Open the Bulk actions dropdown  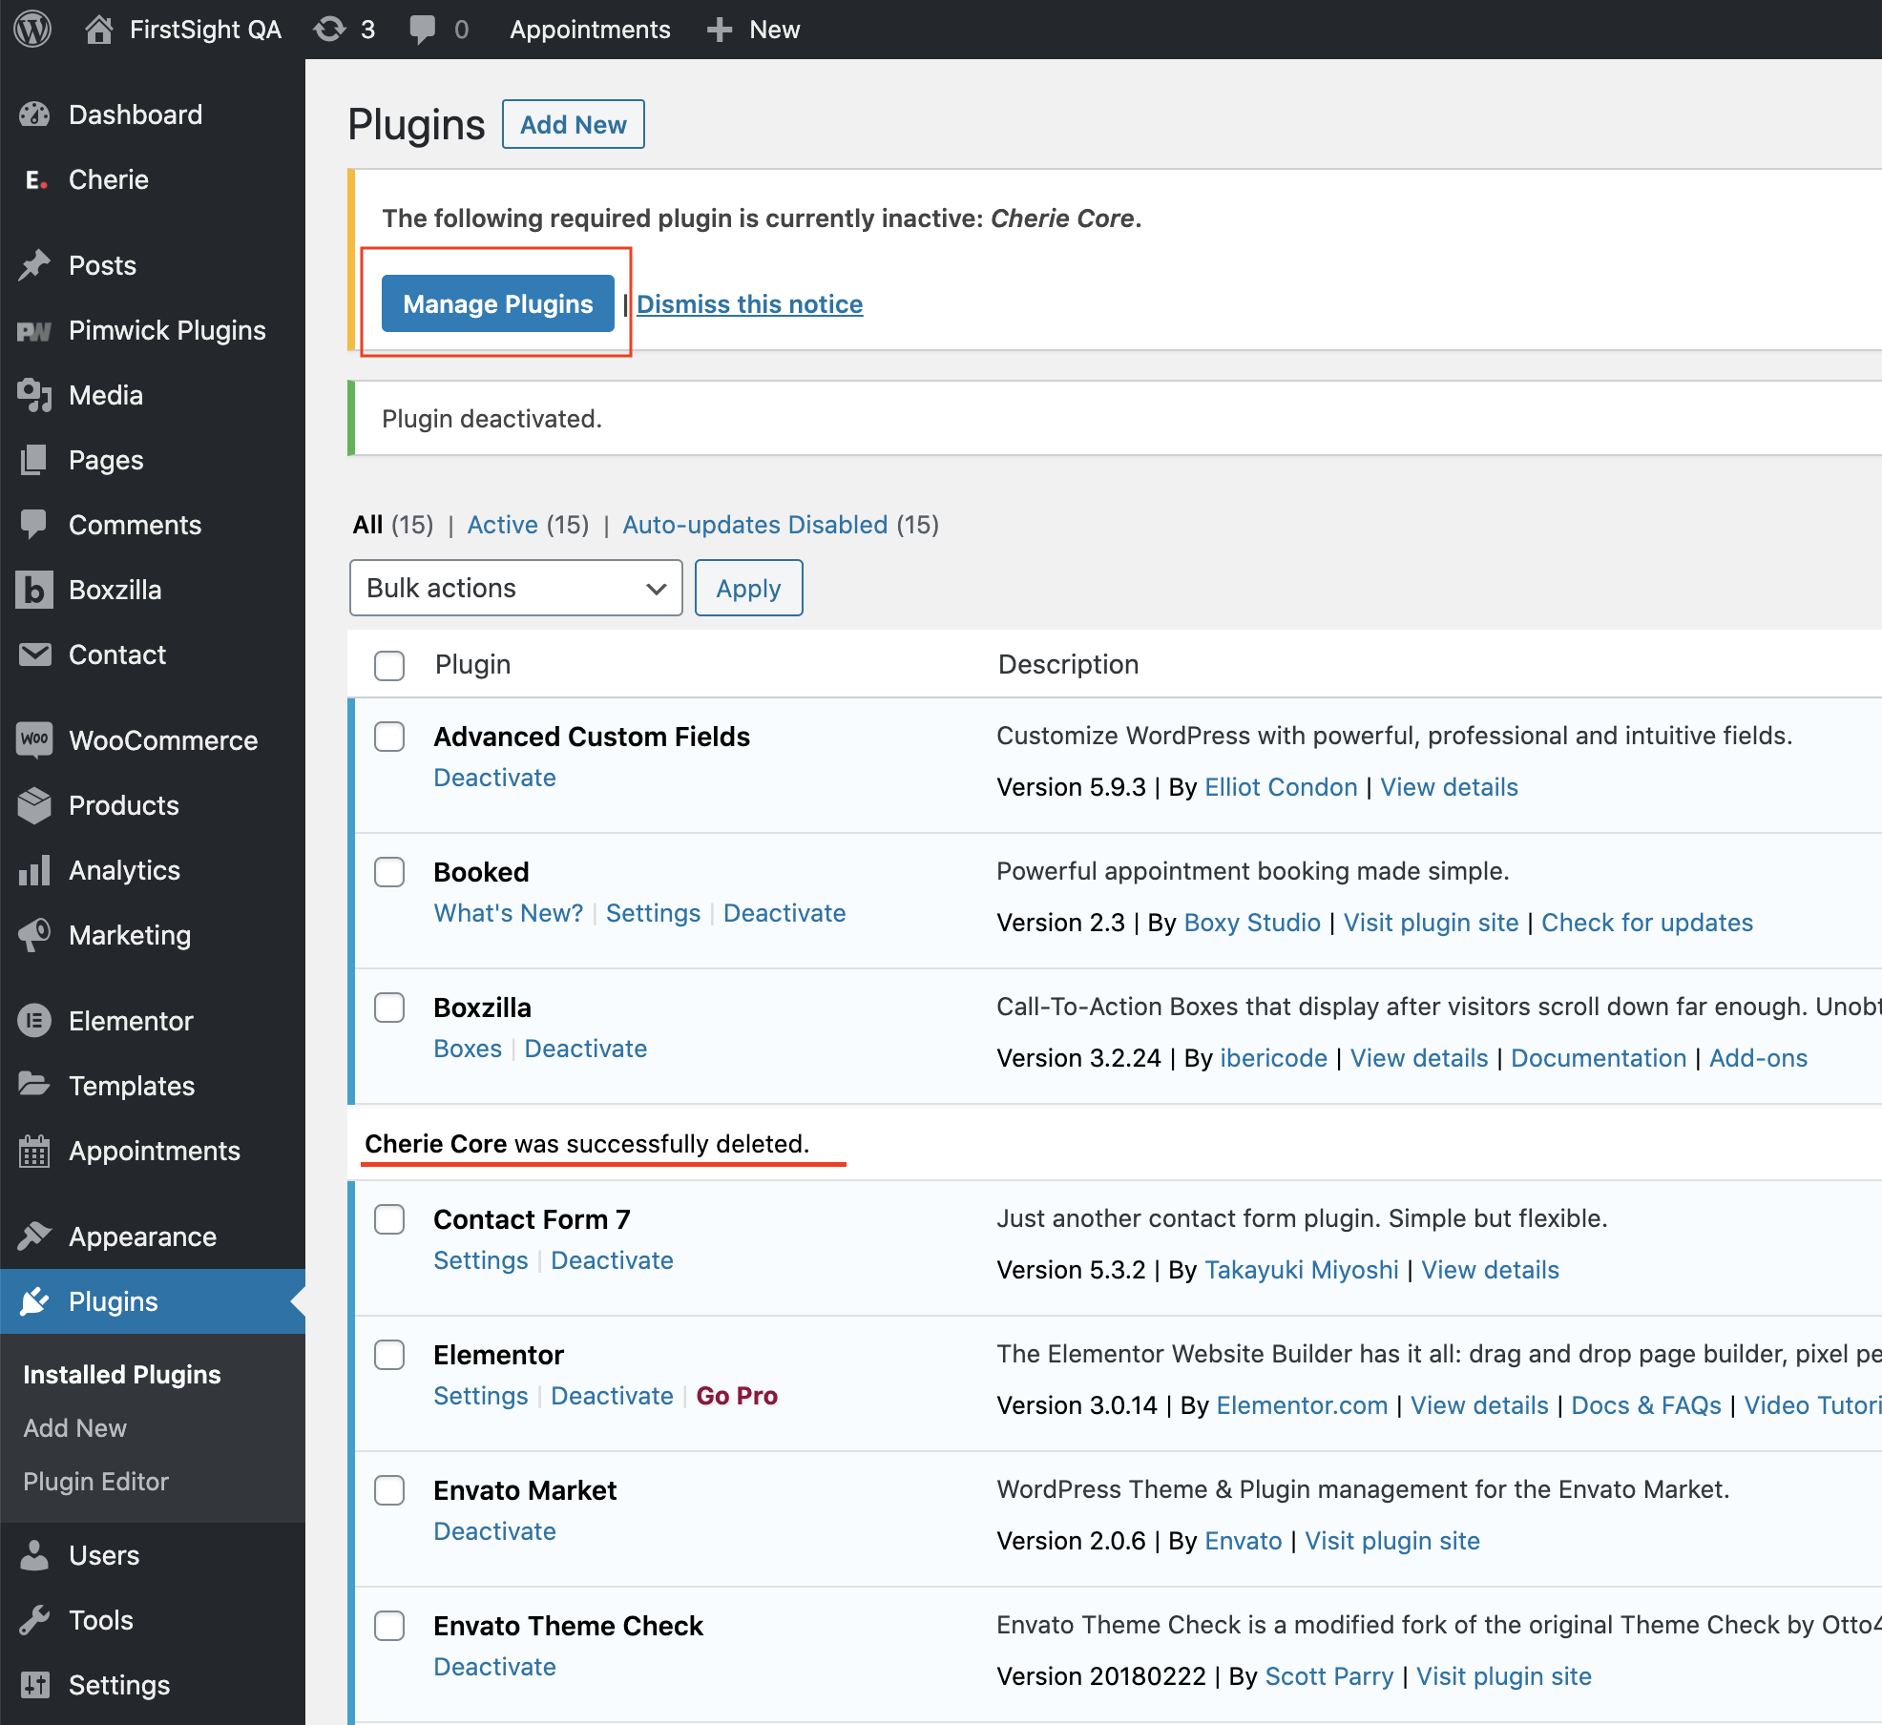pyautogui.click(x=515, y=588)
